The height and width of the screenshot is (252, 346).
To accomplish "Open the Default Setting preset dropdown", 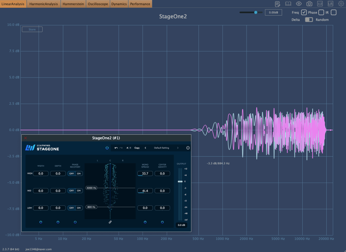I will tap(161, 148).
